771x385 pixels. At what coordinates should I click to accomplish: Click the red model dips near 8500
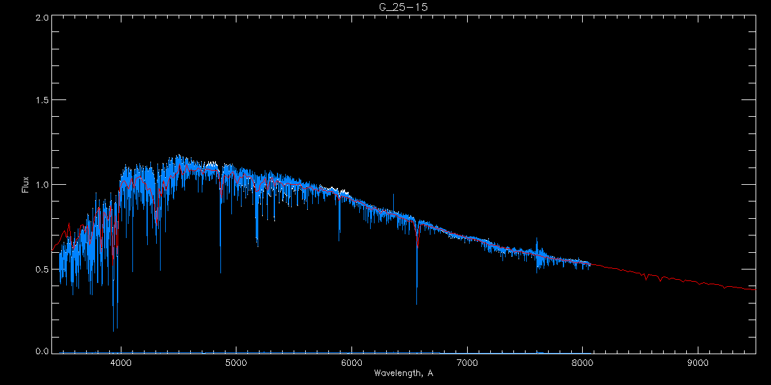click(646, 279)
